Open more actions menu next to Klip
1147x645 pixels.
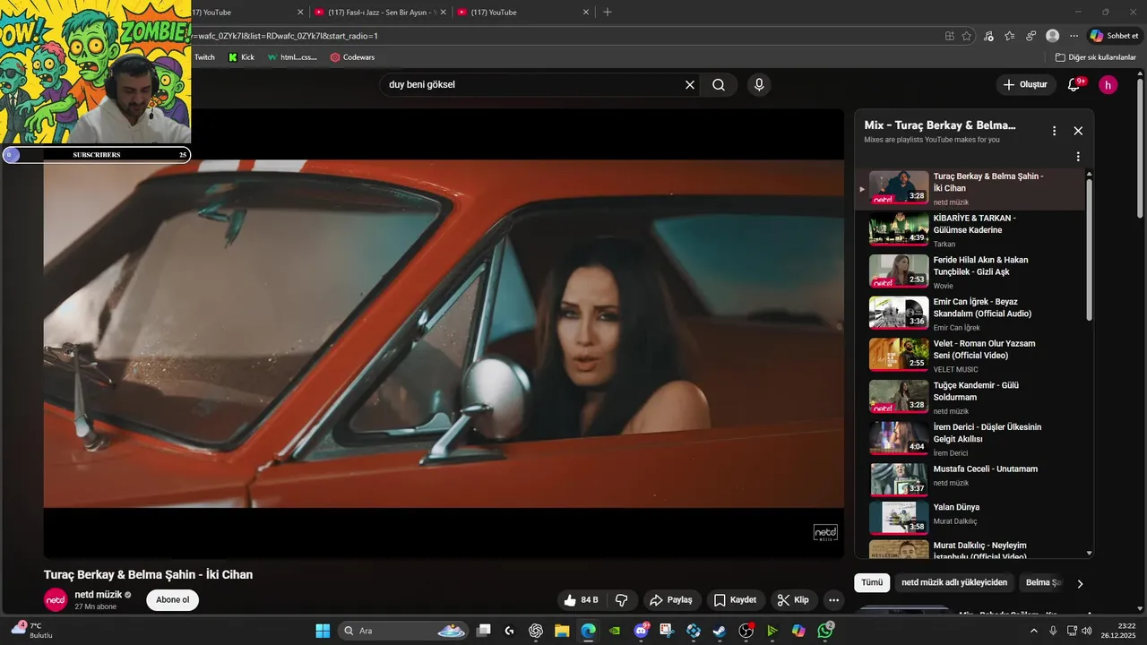point(833,600)
